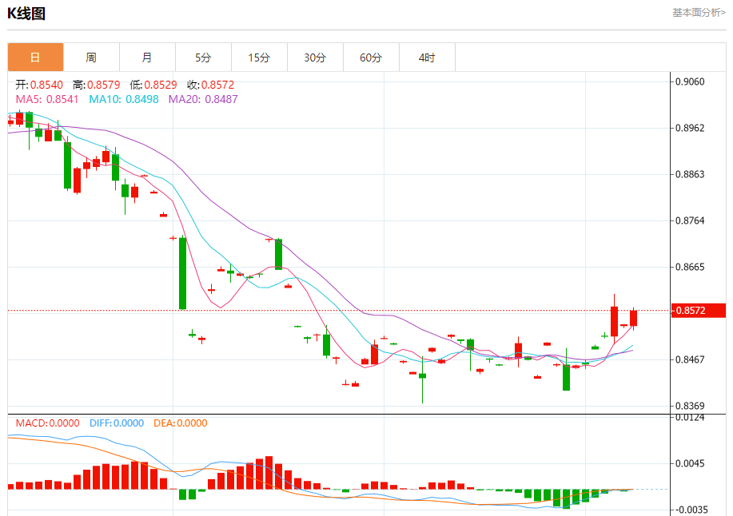This screenshot has width=733, height=516.
Task: Click the K线图 title heading
Action: click(26, 14)
